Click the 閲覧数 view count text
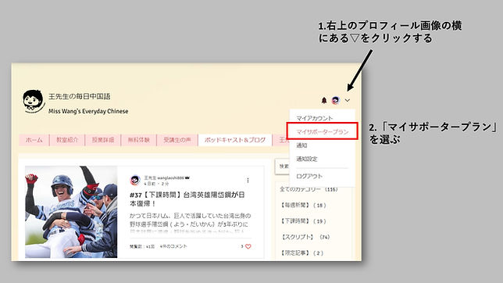The image size is (503, 283). (x=142, y=246)
